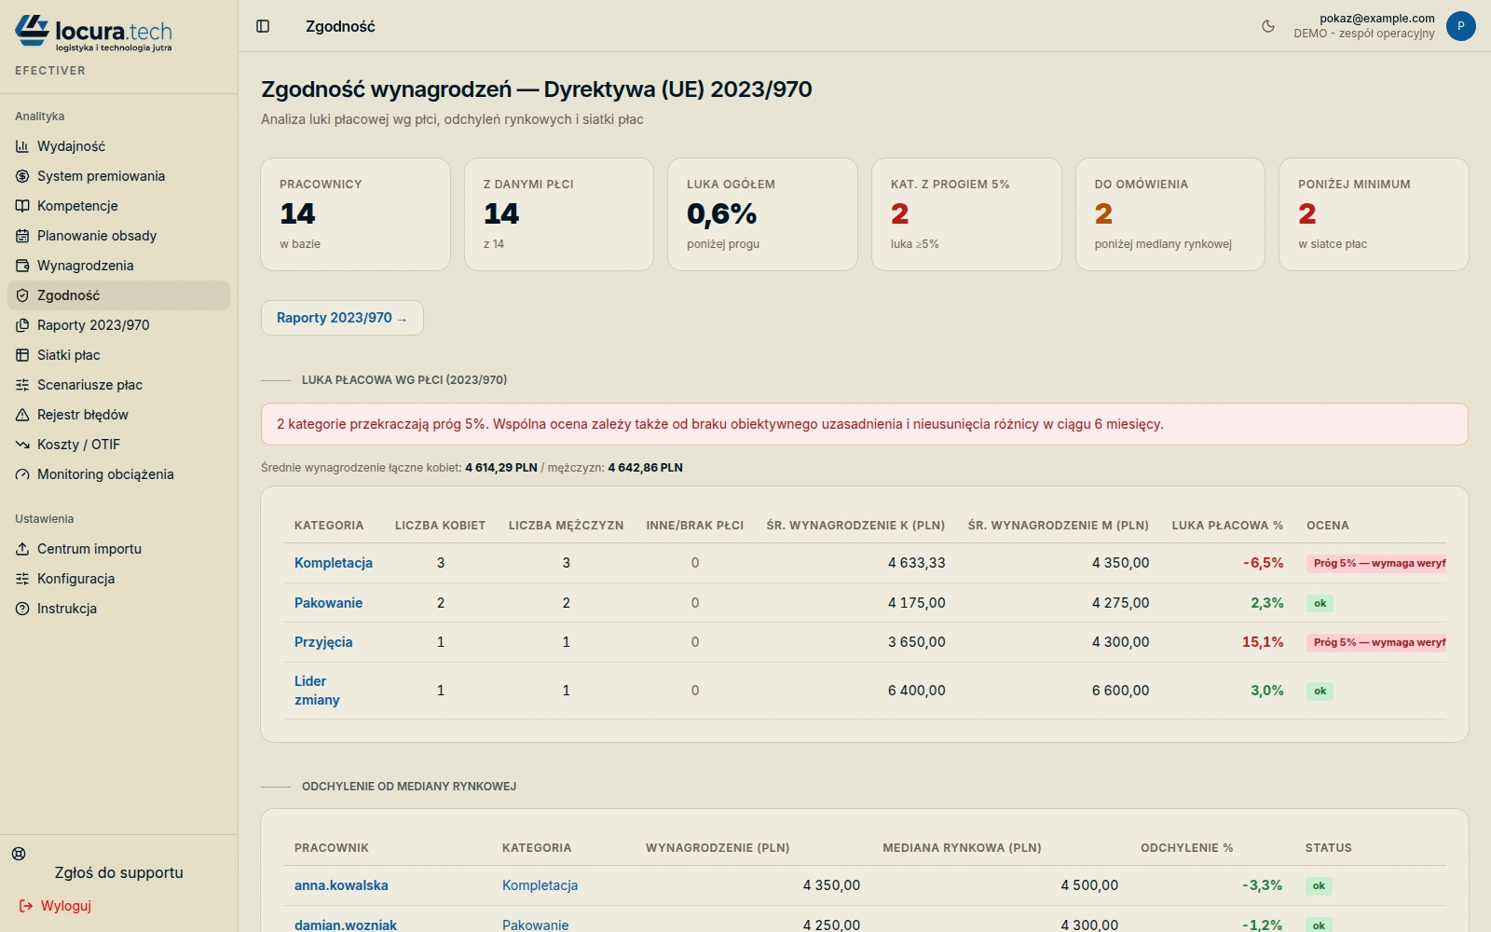Viewport: 1491px width, 932px height.
Task: Click the Konfiguracja sliders icon
Action: [x=22, y=579]
